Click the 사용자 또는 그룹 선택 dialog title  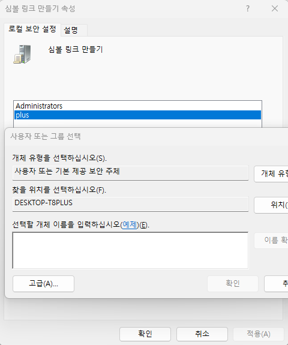(46, 136)
